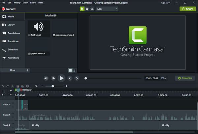Click the track height slider knob

pyautogui.click(x=2, y=95)
